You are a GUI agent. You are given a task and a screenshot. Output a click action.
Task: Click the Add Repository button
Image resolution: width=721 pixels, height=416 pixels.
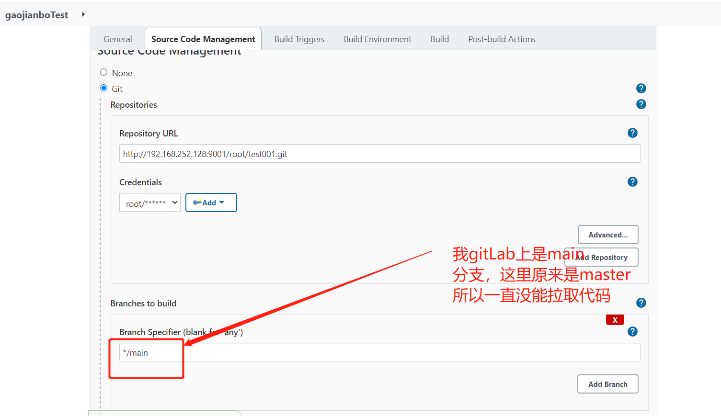tap(602, 257)
